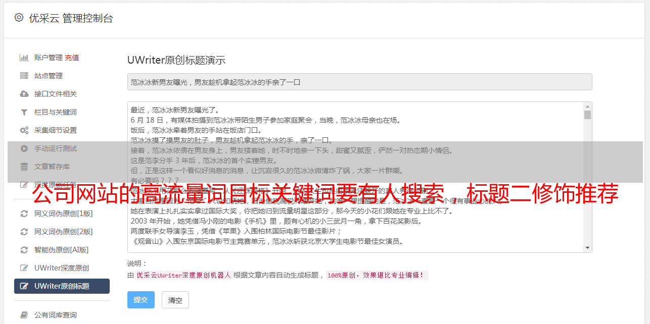Select 智能伪原创[AI版] in the sidebar
Screen dimensions: 650x324
tap(61, 250)
